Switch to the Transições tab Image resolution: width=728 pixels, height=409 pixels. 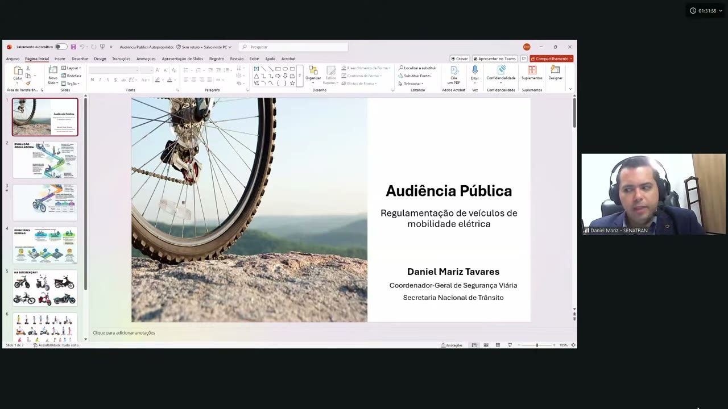(121, 59)
